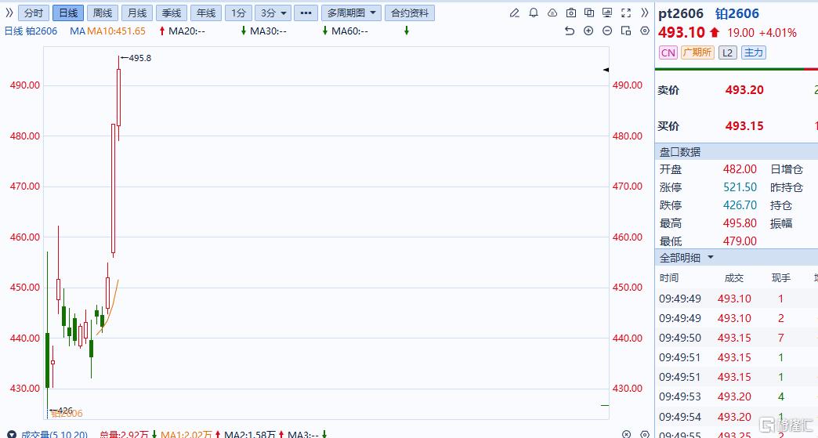Toggle the CN market badge
The image size is (818, 438).
668,52
